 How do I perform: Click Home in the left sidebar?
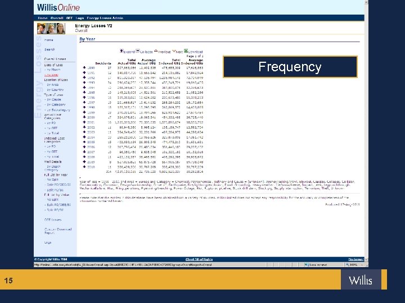pos(48,40)
